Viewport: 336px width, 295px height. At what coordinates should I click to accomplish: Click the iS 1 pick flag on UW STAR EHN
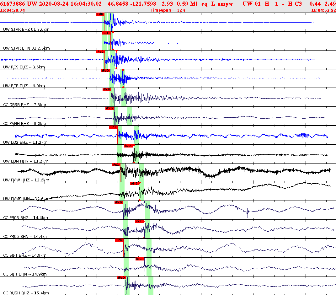(x=105, y=33)
